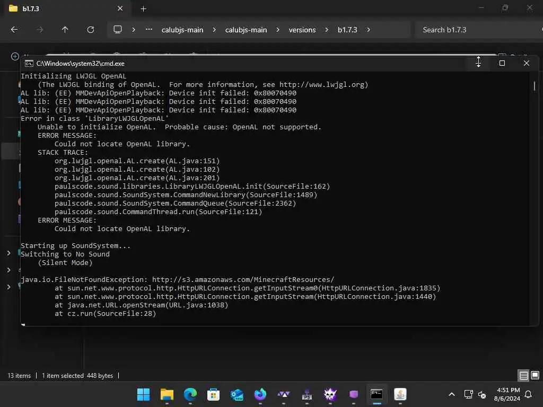The width and height of the screenshot is (543, 407).
Task: Show hidden breadcrumb path with ellipsis
Action: coord(149,30)
